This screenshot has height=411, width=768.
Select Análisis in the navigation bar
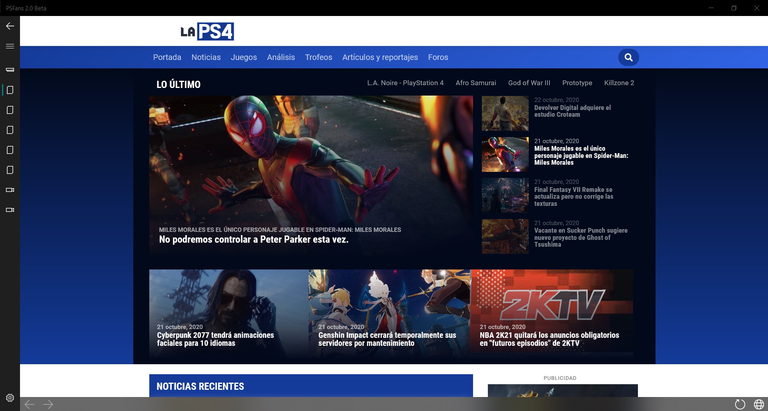tap(281, 57)
